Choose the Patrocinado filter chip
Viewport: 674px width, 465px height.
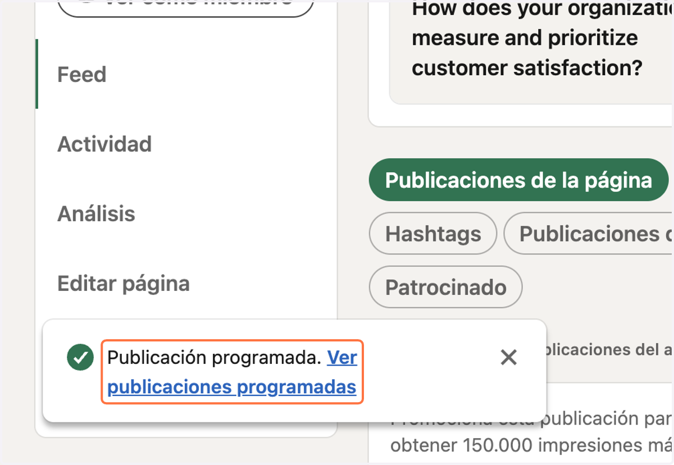pos(445,287)
